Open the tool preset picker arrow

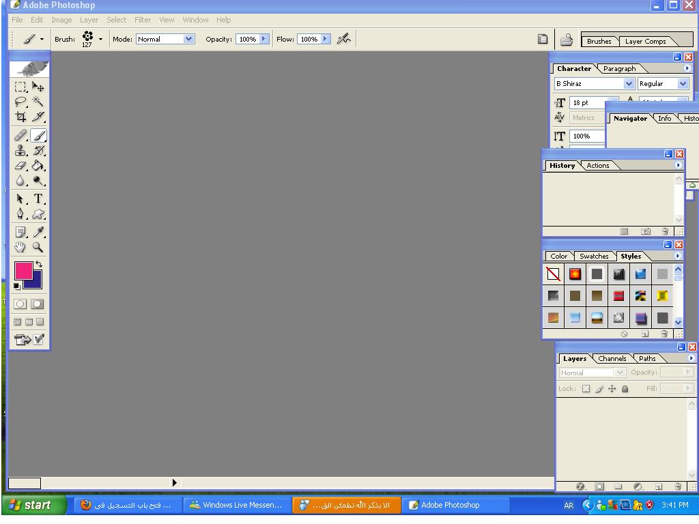[x=42, y=39]
